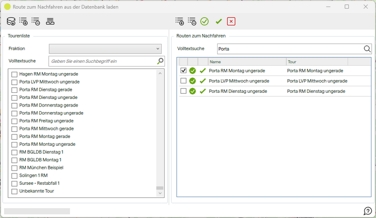Uncheck Porta RM Montag ungerade route row
The height and width of the screenshot is (218, 376).
[183, 70]
